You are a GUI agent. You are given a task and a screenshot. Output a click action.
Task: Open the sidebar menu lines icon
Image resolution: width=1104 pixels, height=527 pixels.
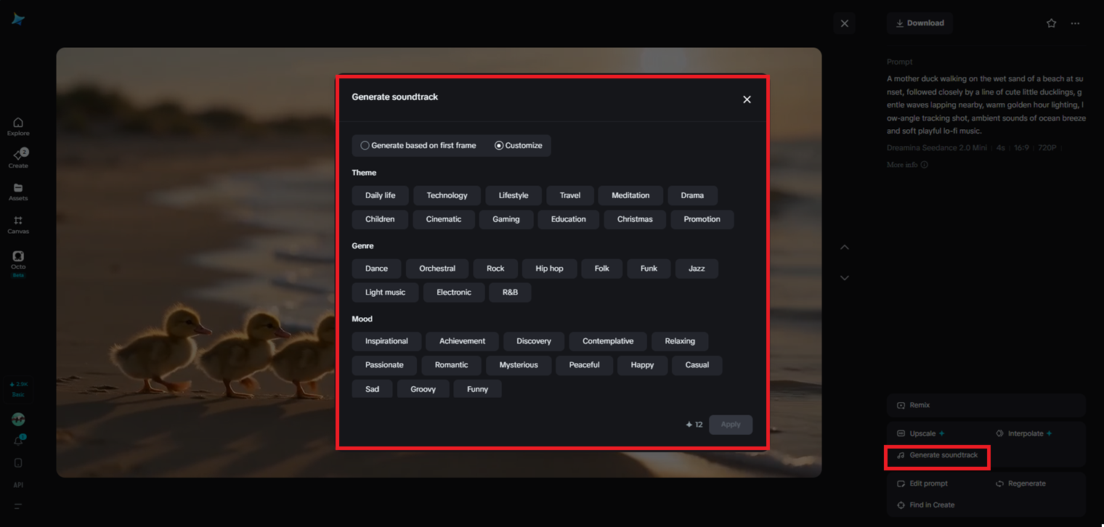[18, 506]
